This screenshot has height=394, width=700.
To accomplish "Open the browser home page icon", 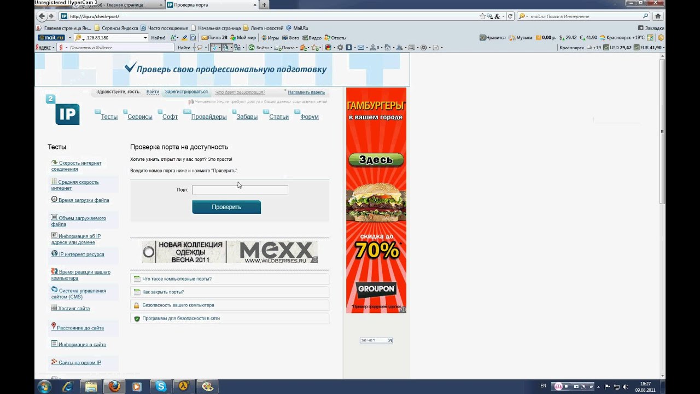I will click(x=658, y=16).
